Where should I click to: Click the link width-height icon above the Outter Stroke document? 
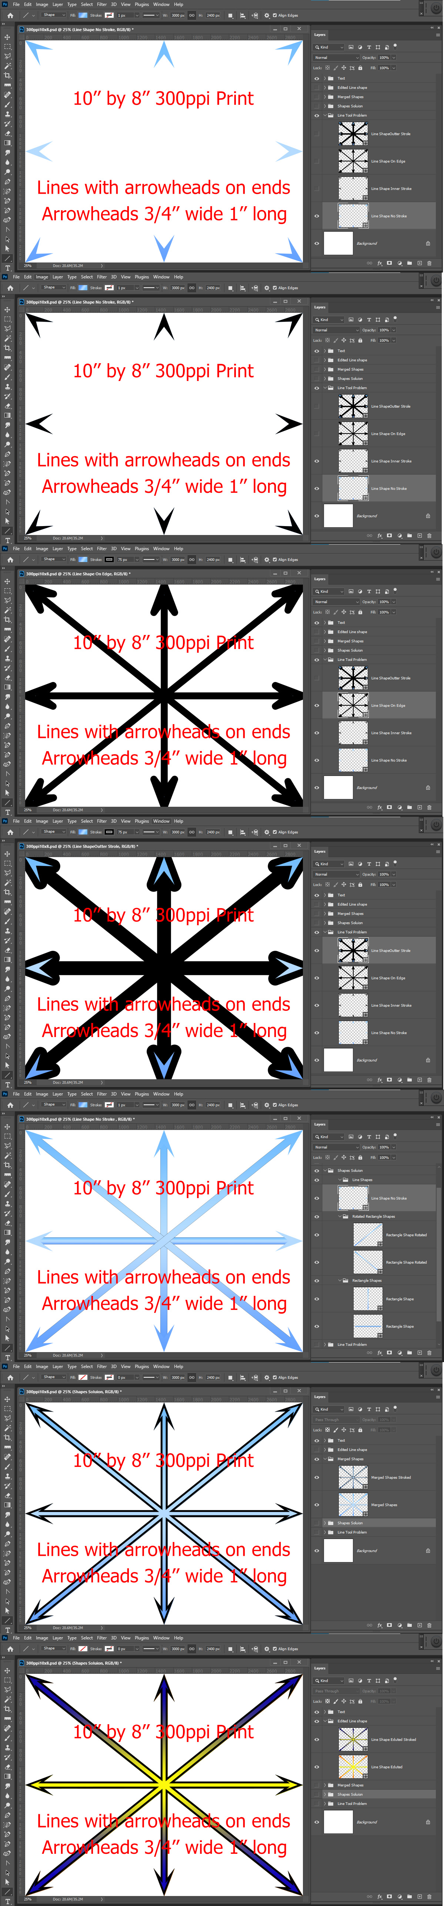192,832
